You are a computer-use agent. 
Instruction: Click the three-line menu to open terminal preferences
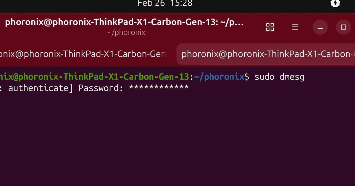(x=295, y=27)
